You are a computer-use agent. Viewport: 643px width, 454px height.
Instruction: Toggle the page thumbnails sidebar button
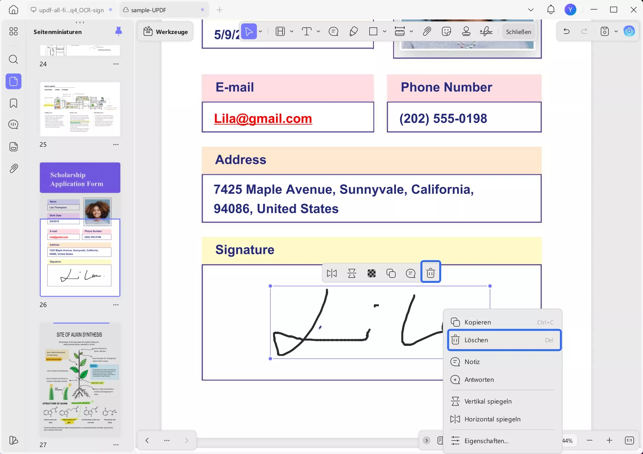(x=14, y=81)
